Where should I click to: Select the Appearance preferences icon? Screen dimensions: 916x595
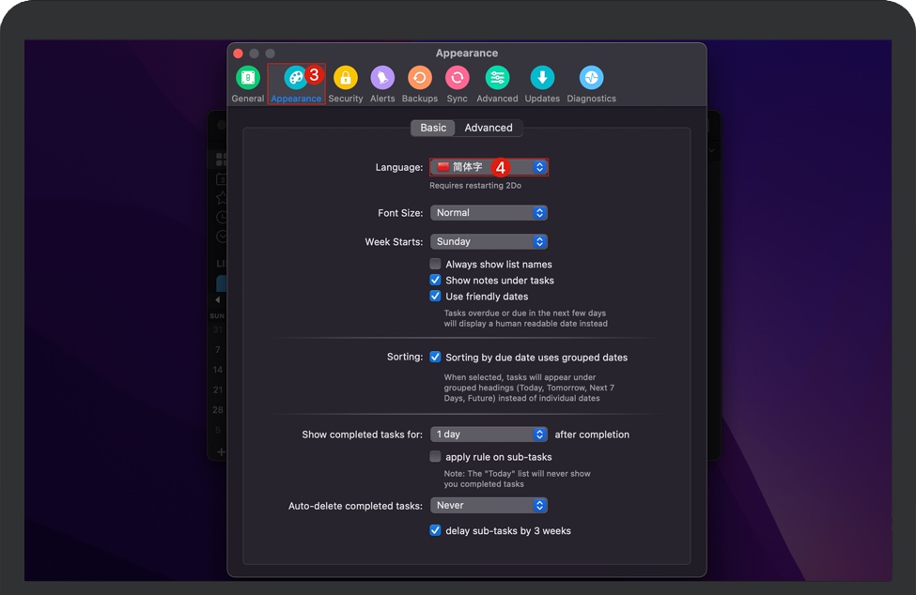[x=295, y=79]
